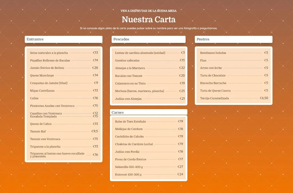Click Torrija Caramelizada in Postres
Screen dimensions: 293x193
[215, 98]
